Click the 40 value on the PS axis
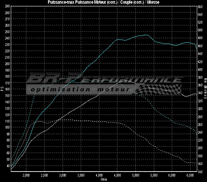 click(7, 166)
